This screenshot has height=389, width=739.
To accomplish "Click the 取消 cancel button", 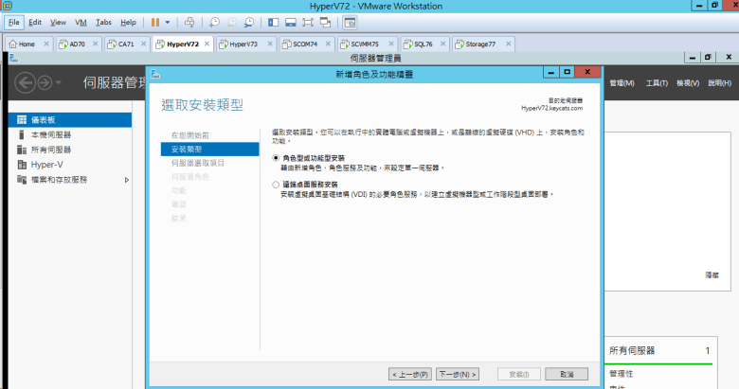I will (567, 374).
